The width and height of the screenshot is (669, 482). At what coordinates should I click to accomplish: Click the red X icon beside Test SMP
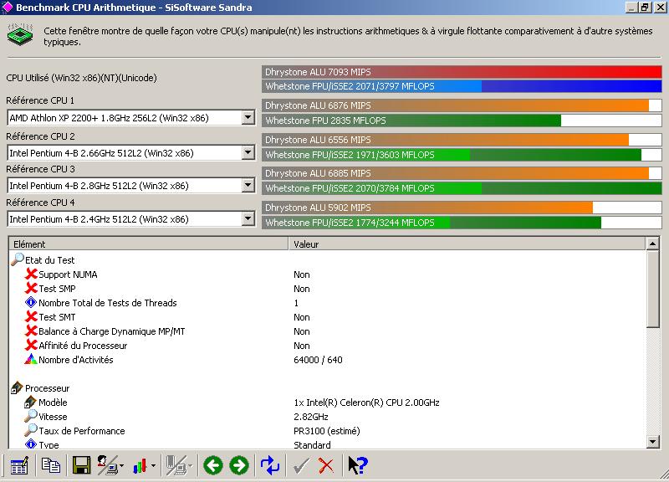[31, 288]
